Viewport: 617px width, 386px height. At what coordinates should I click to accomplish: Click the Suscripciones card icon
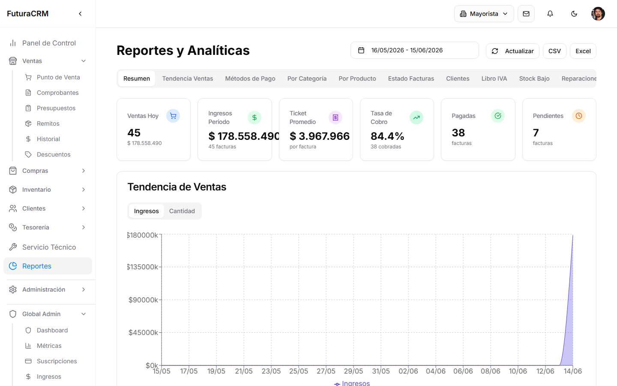(x=28, y=361)
